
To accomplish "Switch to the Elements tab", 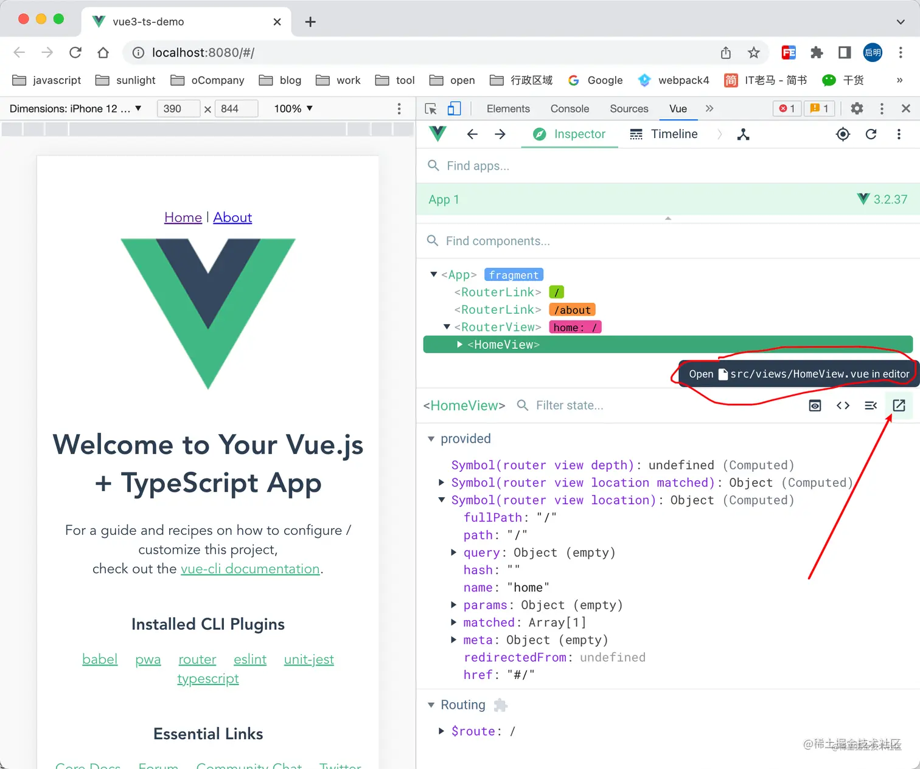I will (x=508, y=109).
